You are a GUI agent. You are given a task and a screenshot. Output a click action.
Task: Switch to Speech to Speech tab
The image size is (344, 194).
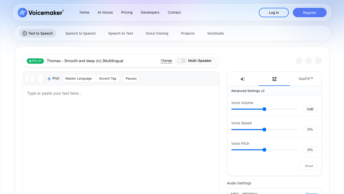(x=80, y=33)
